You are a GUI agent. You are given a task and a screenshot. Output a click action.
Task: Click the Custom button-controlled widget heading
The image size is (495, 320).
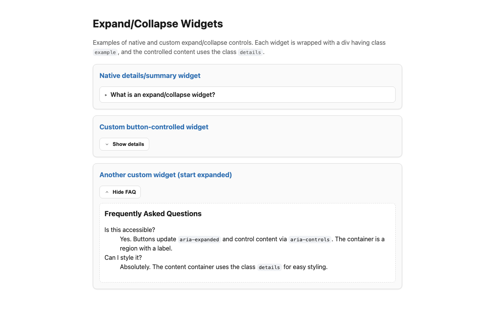154,127
